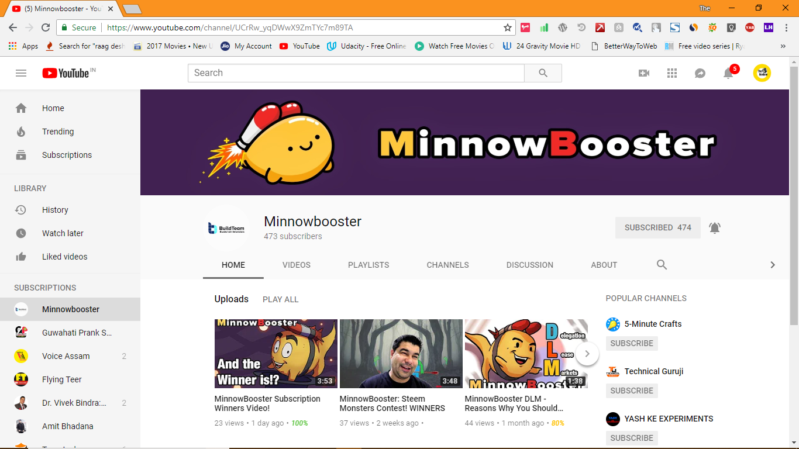Open the upload video camera icon
The width and height of the screenshot is (799, 449).
(x=644, y=73)
